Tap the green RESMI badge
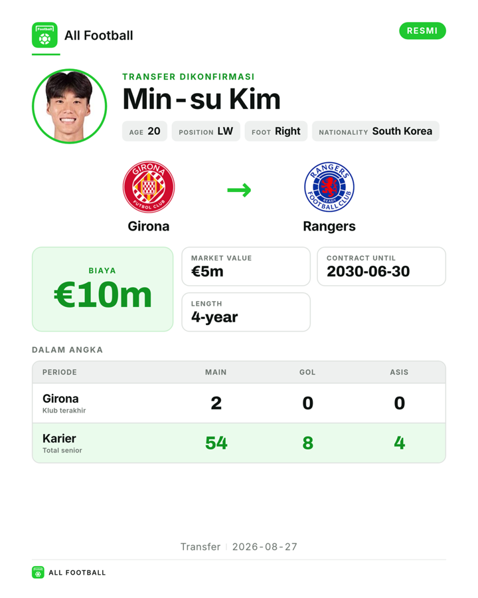This screenshot has width=478, height=598. click(x=422, y=31)
